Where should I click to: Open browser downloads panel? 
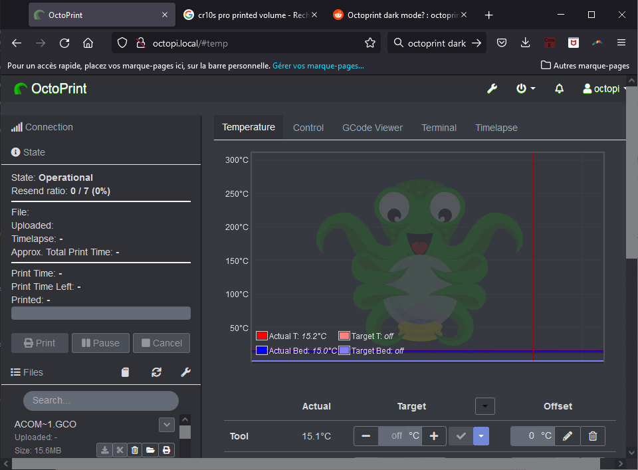525,43
